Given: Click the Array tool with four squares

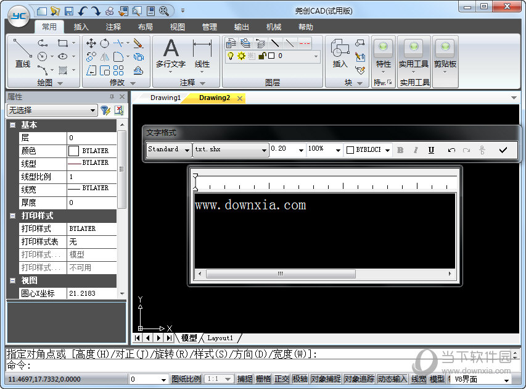Looking at the screenshot, I should tap(118, 70).
